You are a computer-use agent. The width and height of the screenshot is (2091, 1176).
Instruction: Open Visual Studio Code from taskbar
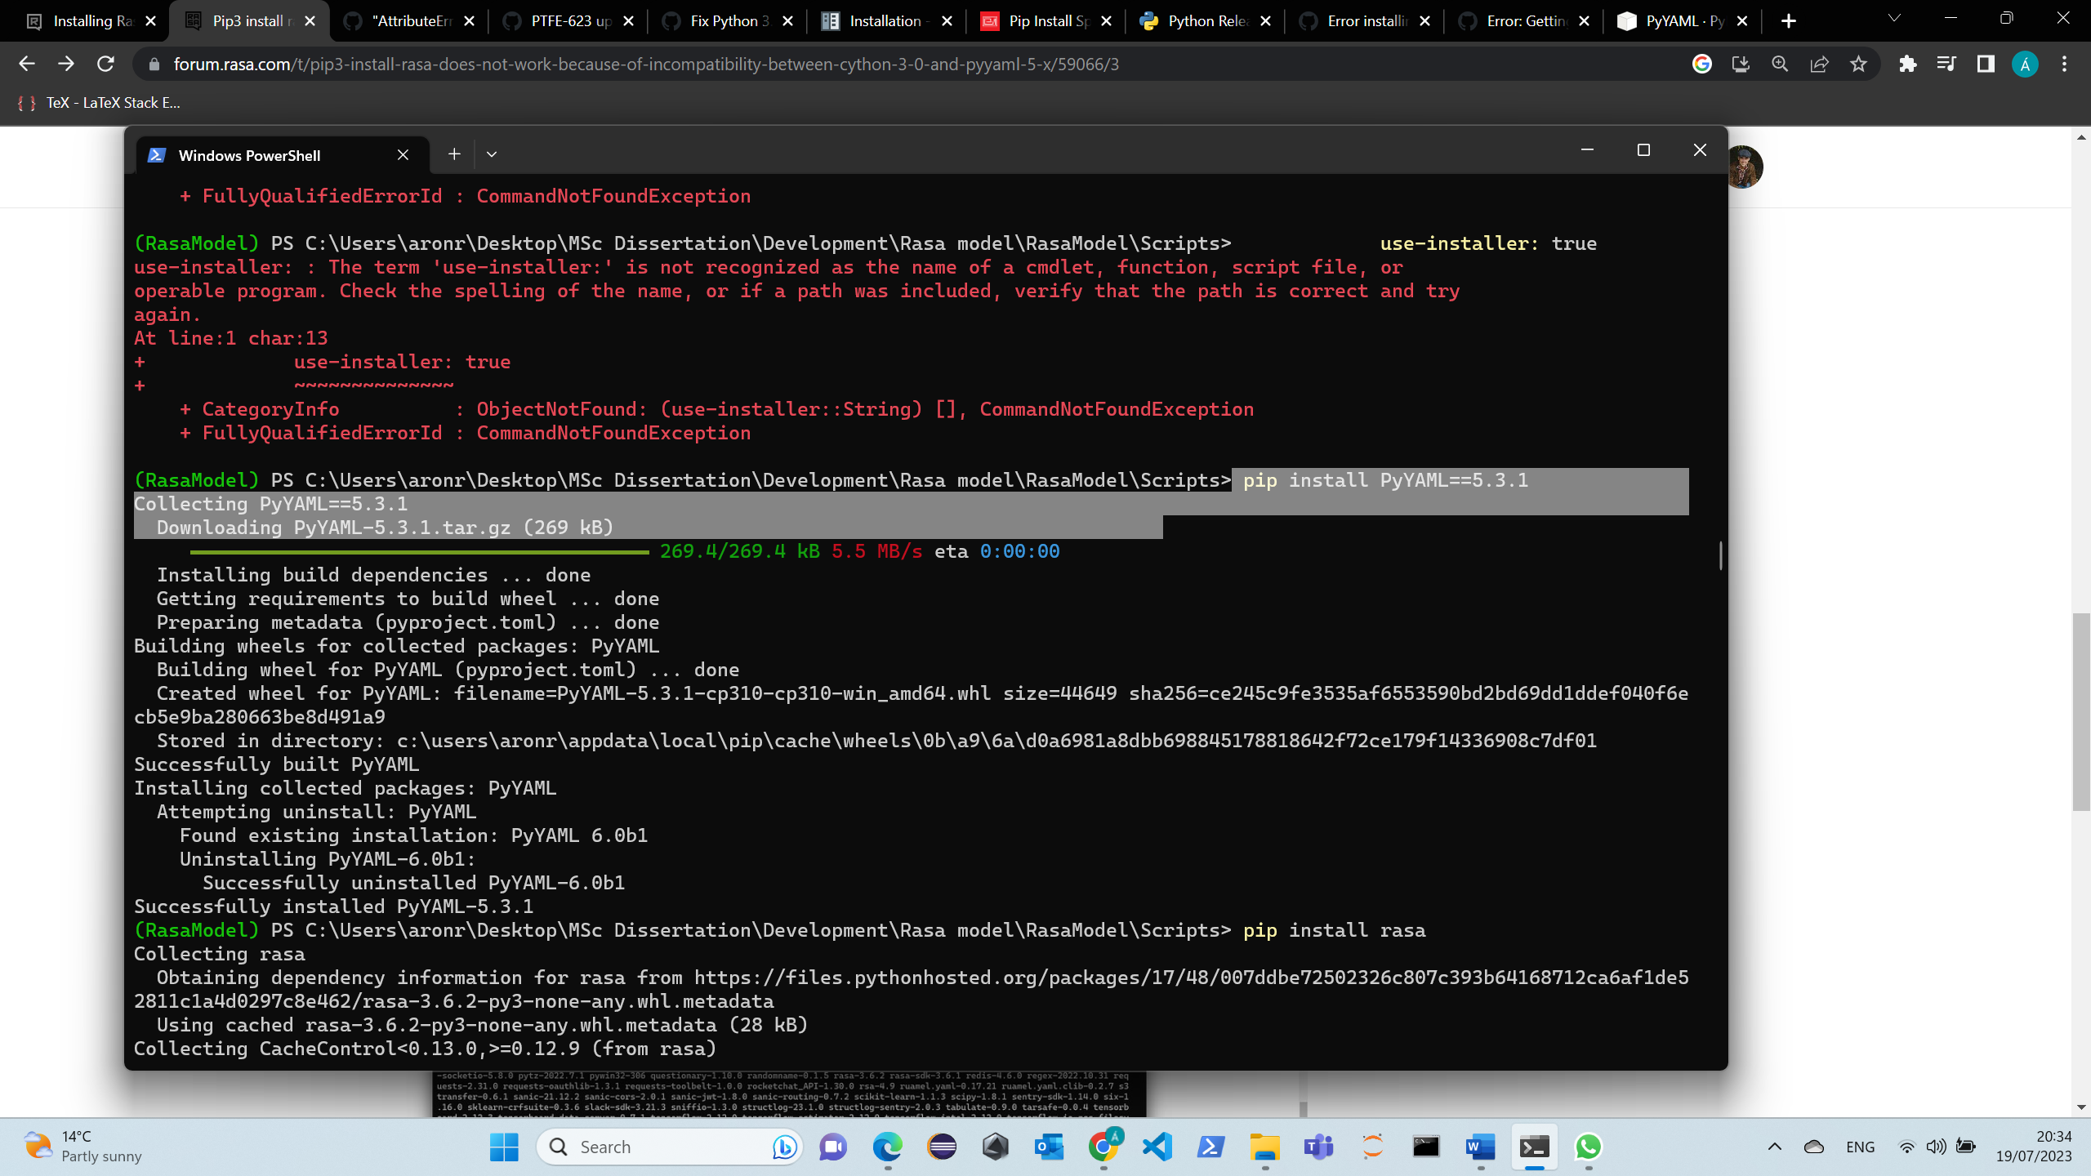tap(1157, 1147)
